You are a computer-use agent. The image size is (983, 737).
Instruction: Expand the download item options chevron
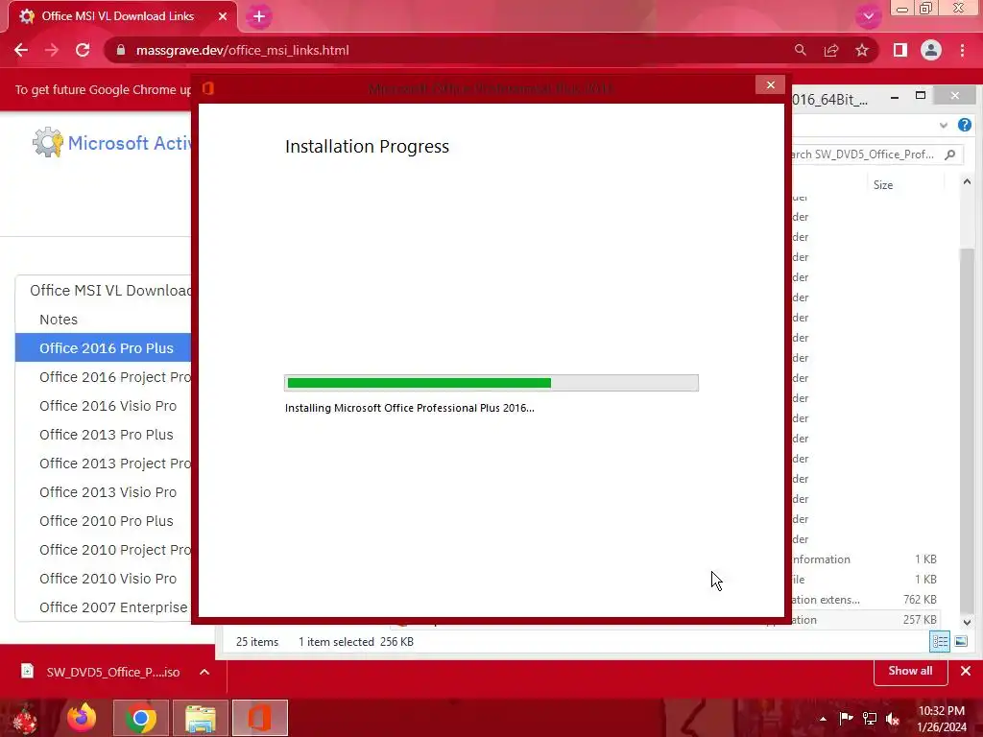click(x=204, y=672)
